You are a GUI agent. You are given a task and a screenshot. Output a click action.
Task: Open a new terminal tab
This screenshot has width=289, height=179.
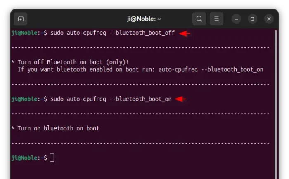(x=20, y=19)
